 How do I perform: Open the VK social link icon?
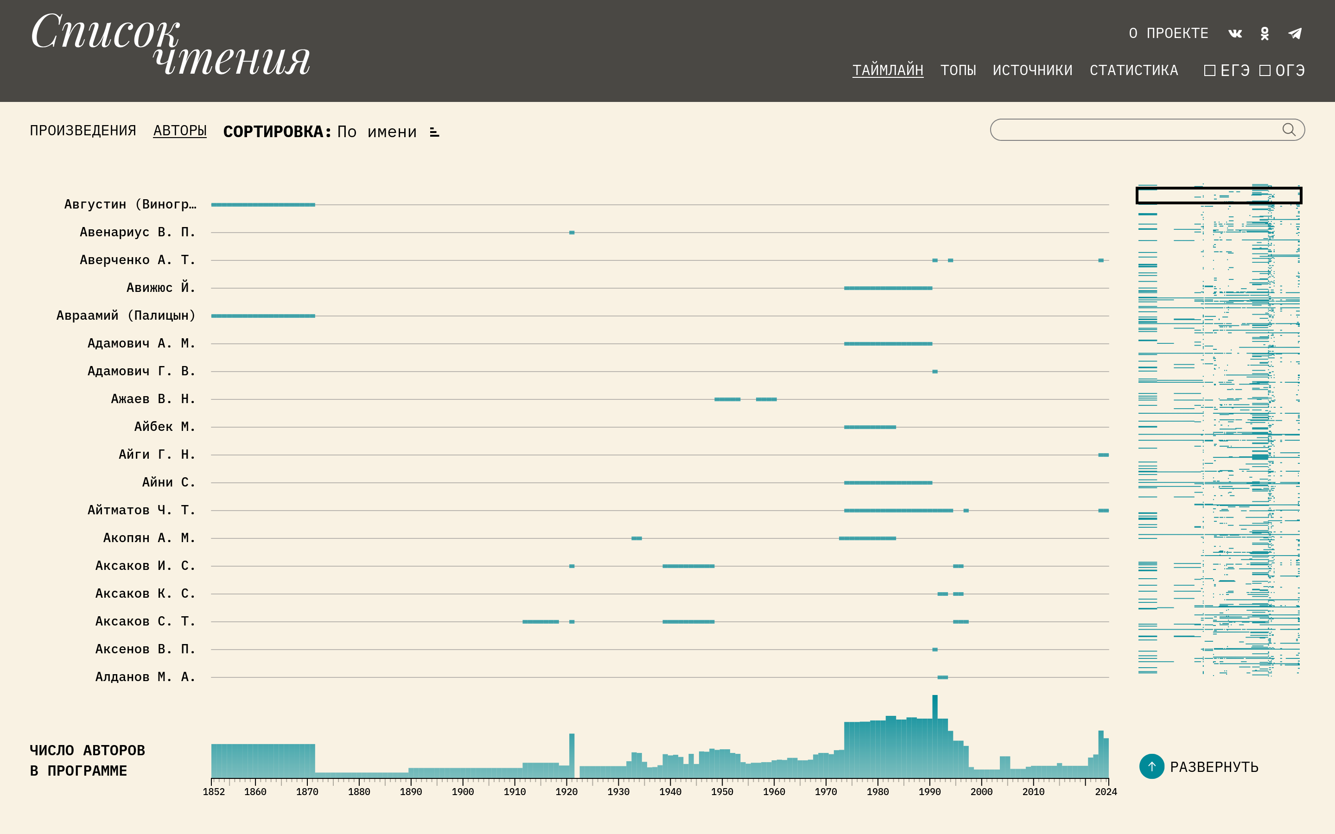pyautogui.click(x=1234, y=34)
